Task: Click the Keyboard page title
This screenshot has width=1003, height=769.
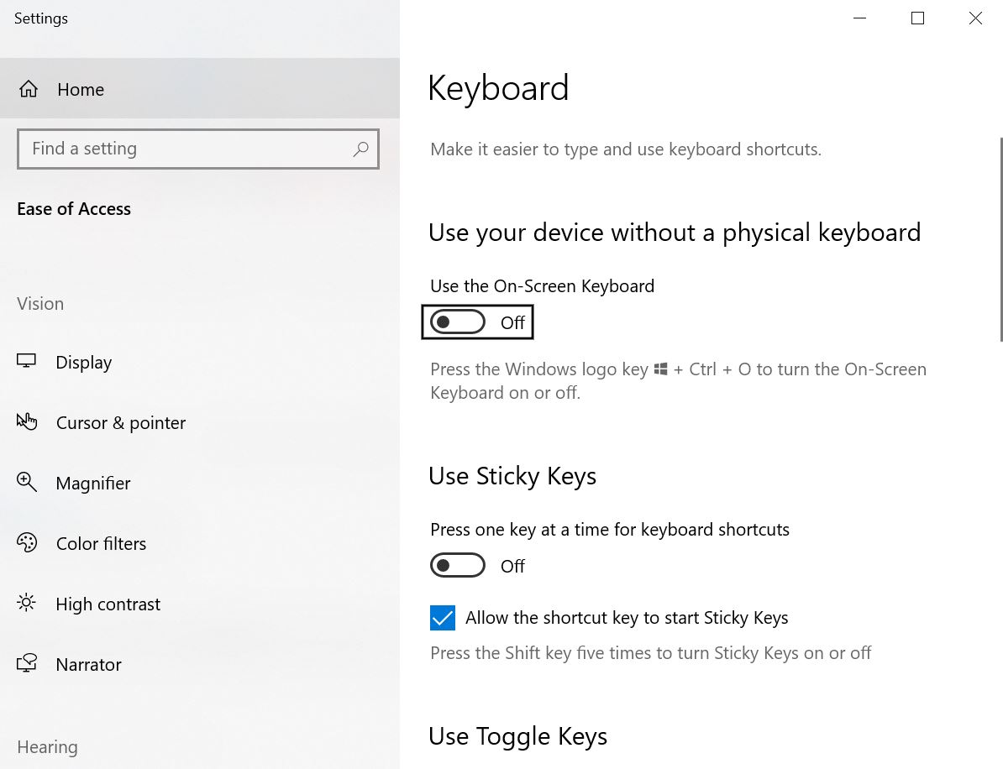Action: pyautogui.click(x=498, y=87)
